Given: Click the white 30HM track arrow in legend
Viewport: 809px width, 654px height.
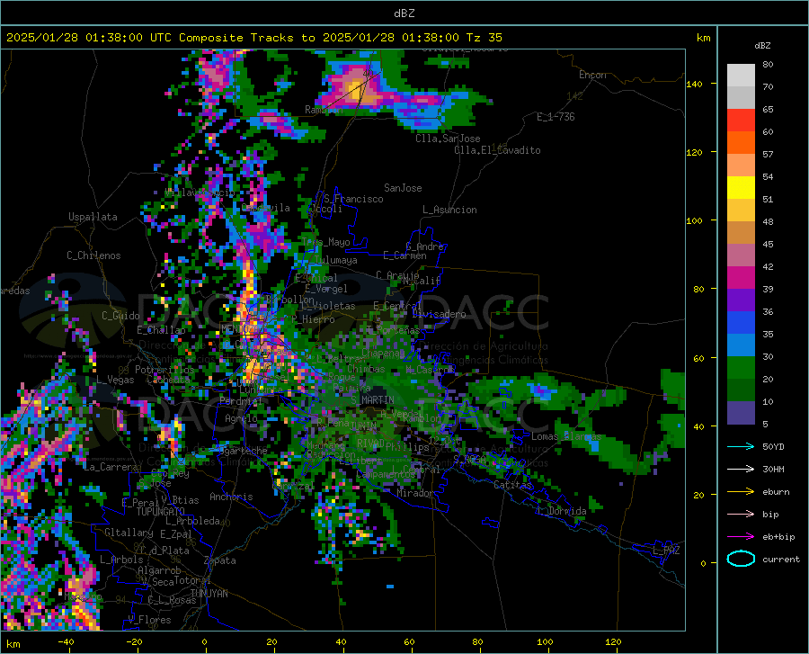Looking at the screenshot, I should [x=741, y=469].
